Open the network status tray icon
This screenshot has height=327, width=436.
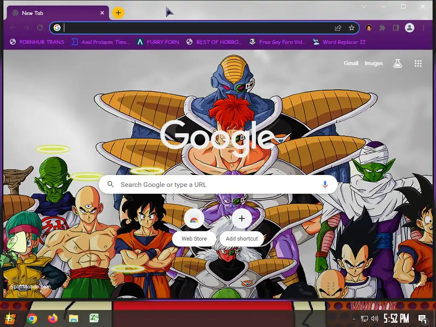[x=364, y=318]
